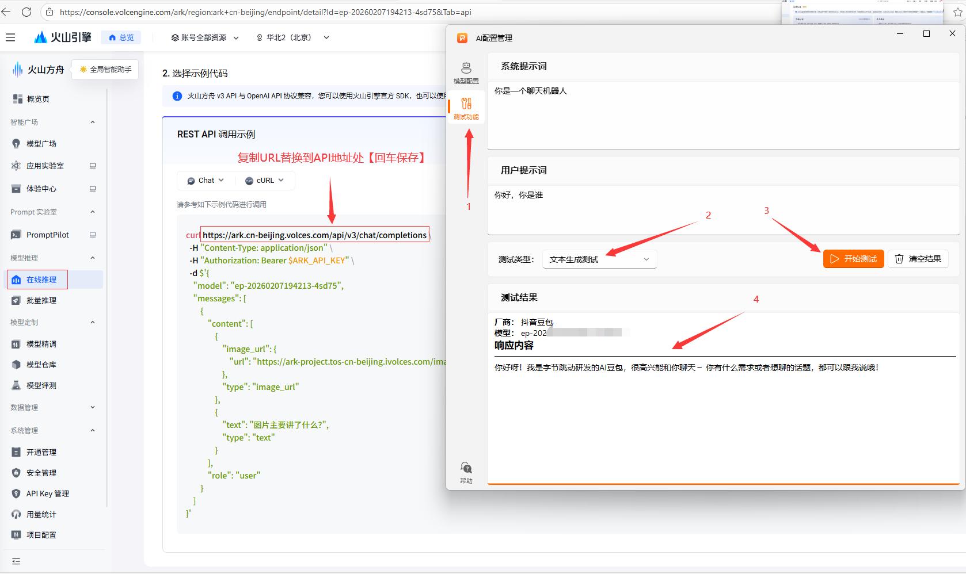Collapse the 系统管理 sidebar section

pos(92,430)
